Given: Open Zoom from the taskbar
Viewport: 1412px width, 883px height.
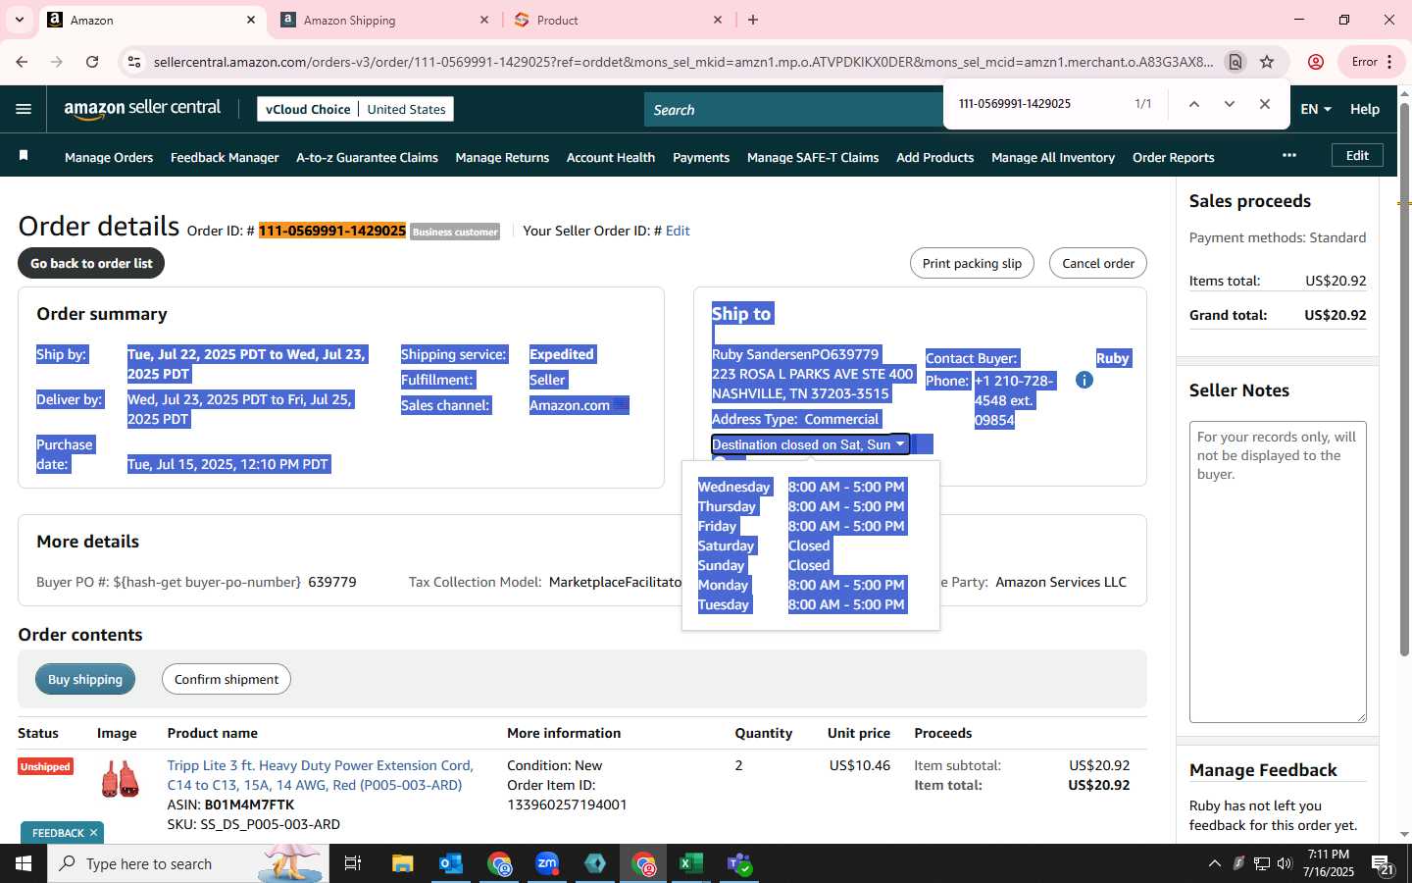Looking at the screenshot, I should click(x=547, y=863).
